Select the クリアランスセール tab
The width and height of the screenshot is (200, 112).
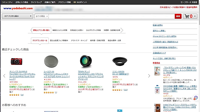tap(40, 40)
